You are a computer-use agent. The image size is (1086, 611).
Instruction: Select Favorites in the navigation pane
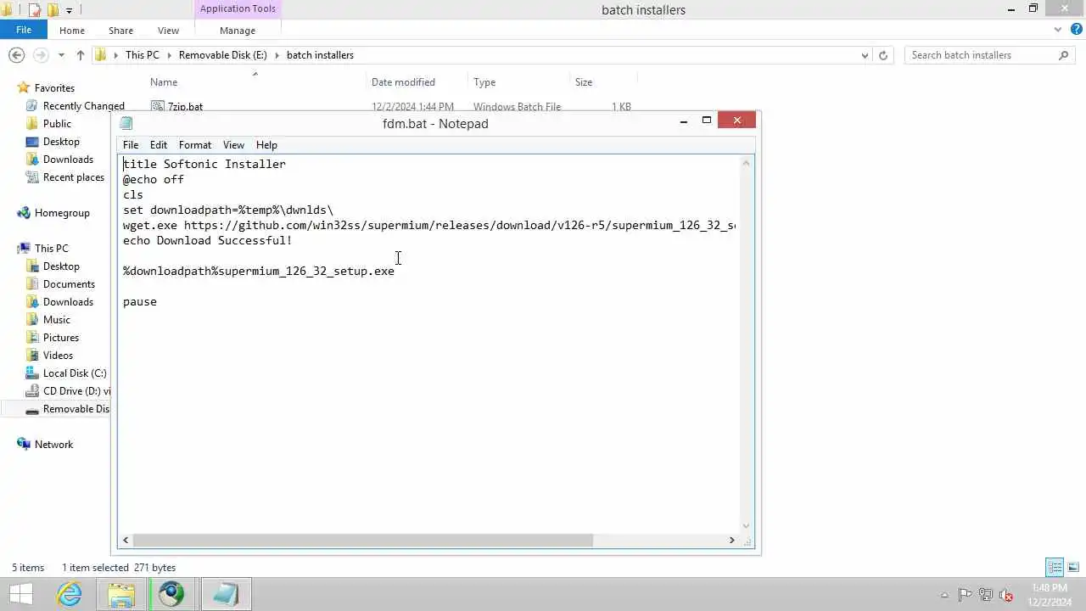pos(54,88)
